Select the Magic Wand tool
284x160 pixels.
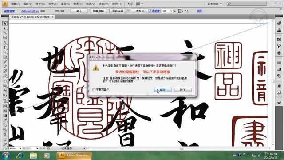[5, 33]
